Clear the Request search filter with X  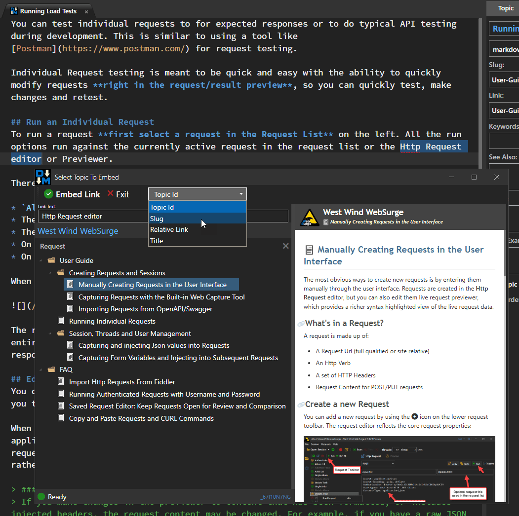click(x=285, y=246)
